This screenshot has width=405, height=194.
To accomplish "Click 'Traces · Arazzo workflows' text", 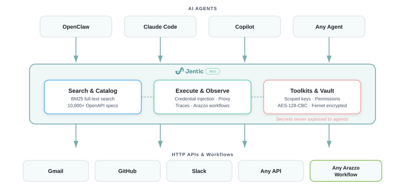I will 202,105.
